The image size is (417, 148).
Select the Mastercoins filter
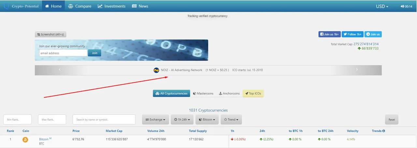203,93
